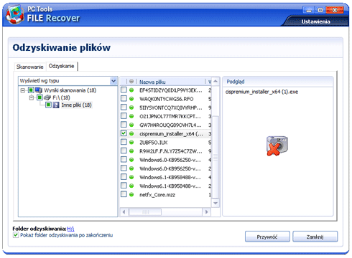
Task: Collapse the Wyniki skanowania tree node
Action: (x=23, y=90)
